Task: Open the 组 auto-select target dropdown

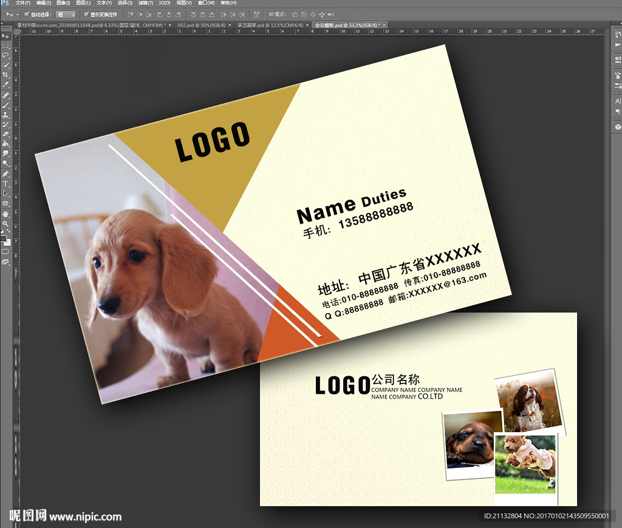Action: click(66, 14)
